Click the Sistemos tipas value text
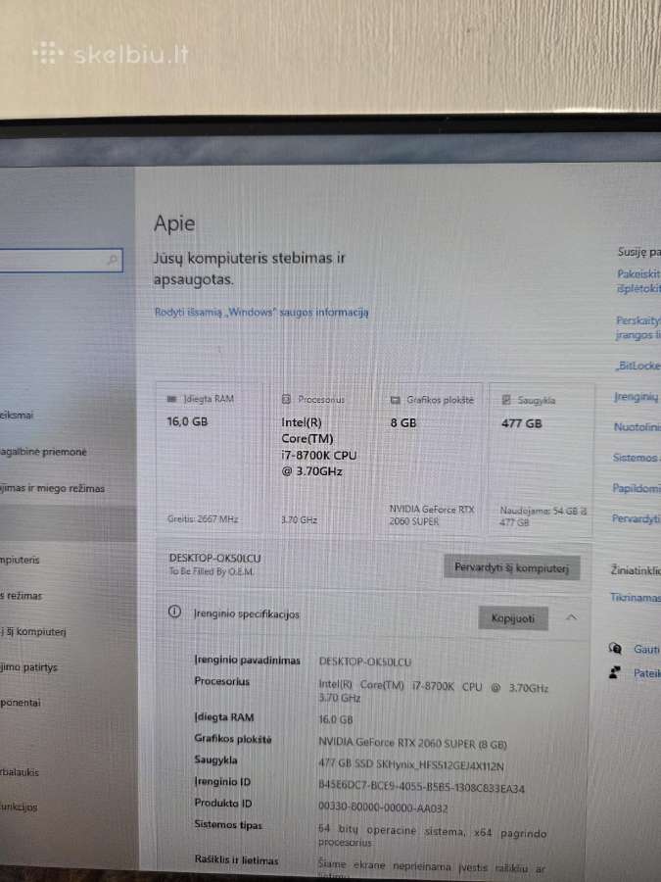Screen dimensions: 661x882 pyautogui.click(x=432, y=836)
